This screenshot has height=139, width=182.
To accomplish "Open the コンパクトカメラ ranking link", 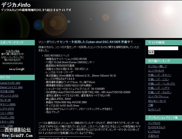I will coord(156,71).
